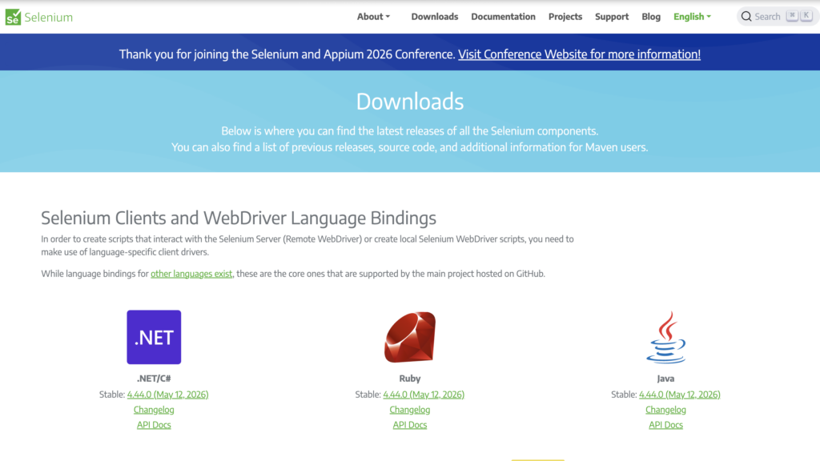Screen dimensions: 820x461
Task: Click 'Selenium Clients and WebDriver Language Bindings' heading
Action: [239, 218]
